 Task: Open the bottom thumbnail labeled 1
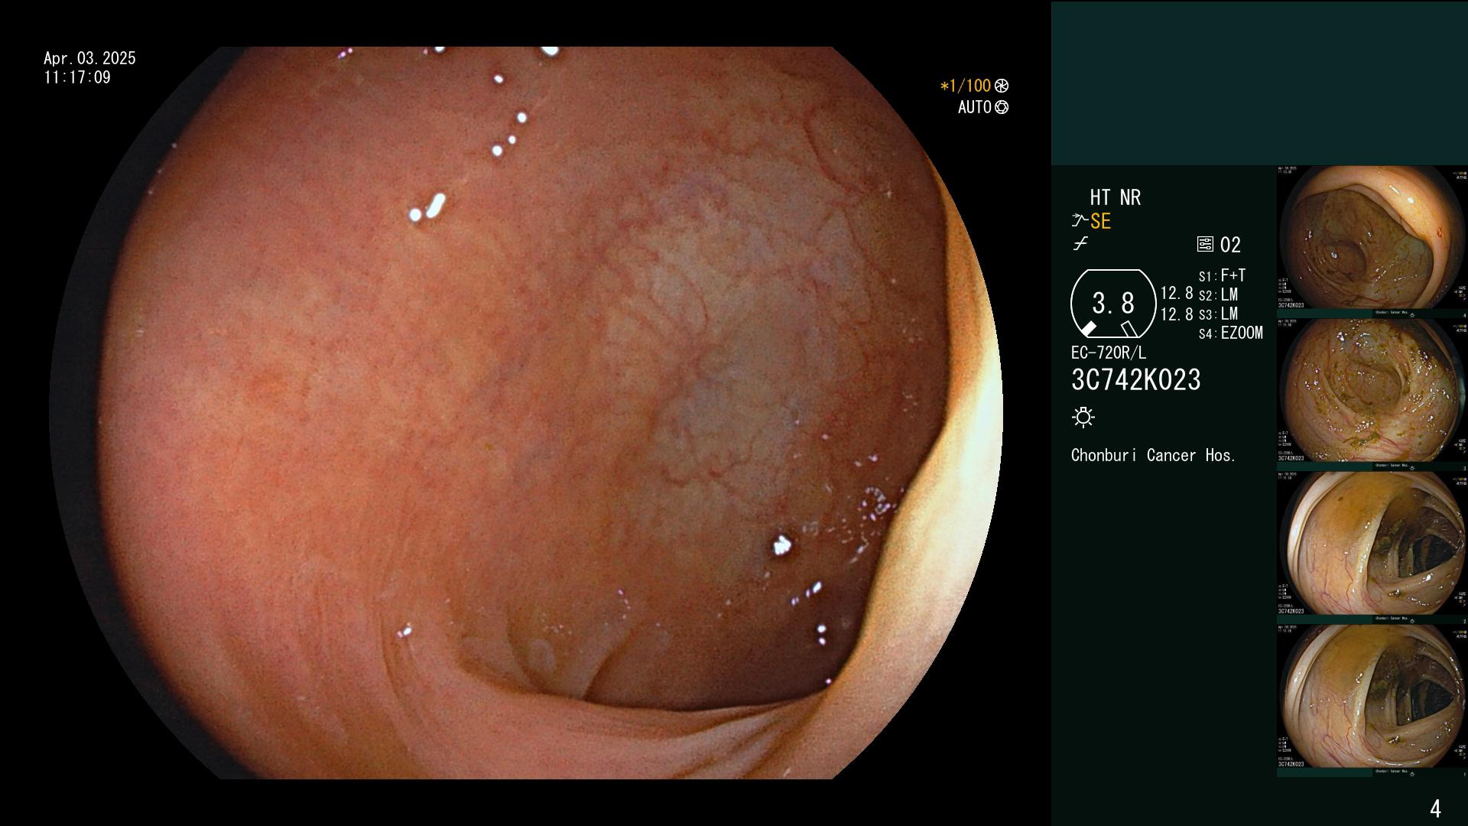point(1372,697)
